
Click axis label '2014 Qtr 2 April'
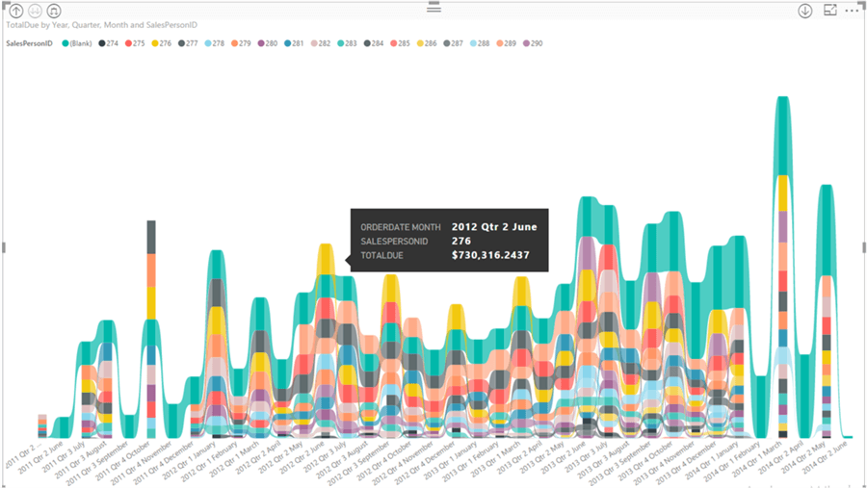pyautogui.click(x=780, y=456)
